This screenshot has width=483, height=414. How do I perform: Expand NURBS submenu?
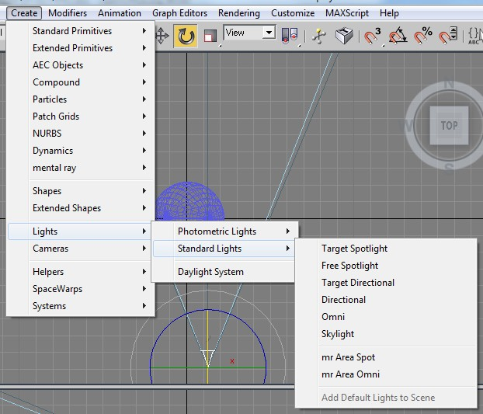81,134
